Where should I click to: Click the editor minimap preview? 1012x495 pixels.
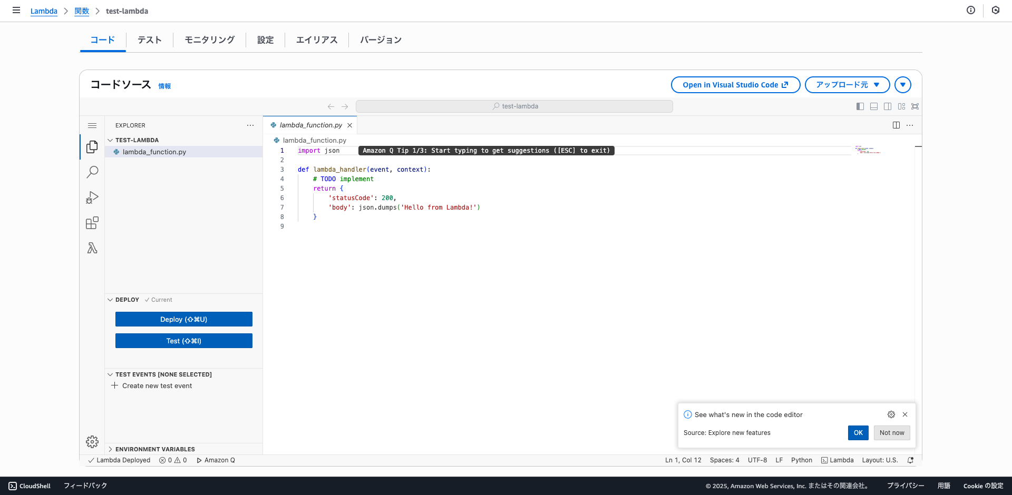[868, 150]
